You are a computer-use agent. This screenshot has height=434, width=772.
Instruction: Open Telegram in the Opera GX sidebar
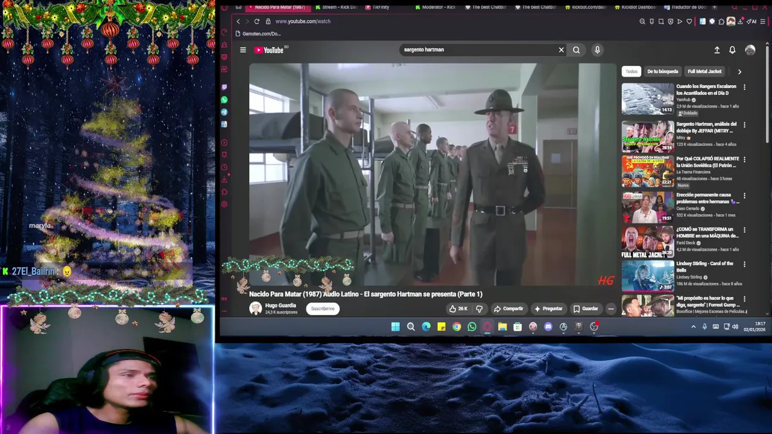pyautogui.click(x=224, y=112)
